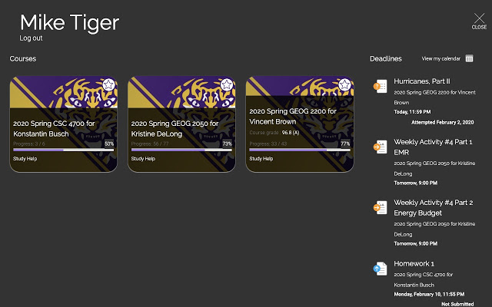Screen dimensions: 492x307
Task: Click the GEOG 2200 progress bar at 77%
Action: (x=300, y=150)
